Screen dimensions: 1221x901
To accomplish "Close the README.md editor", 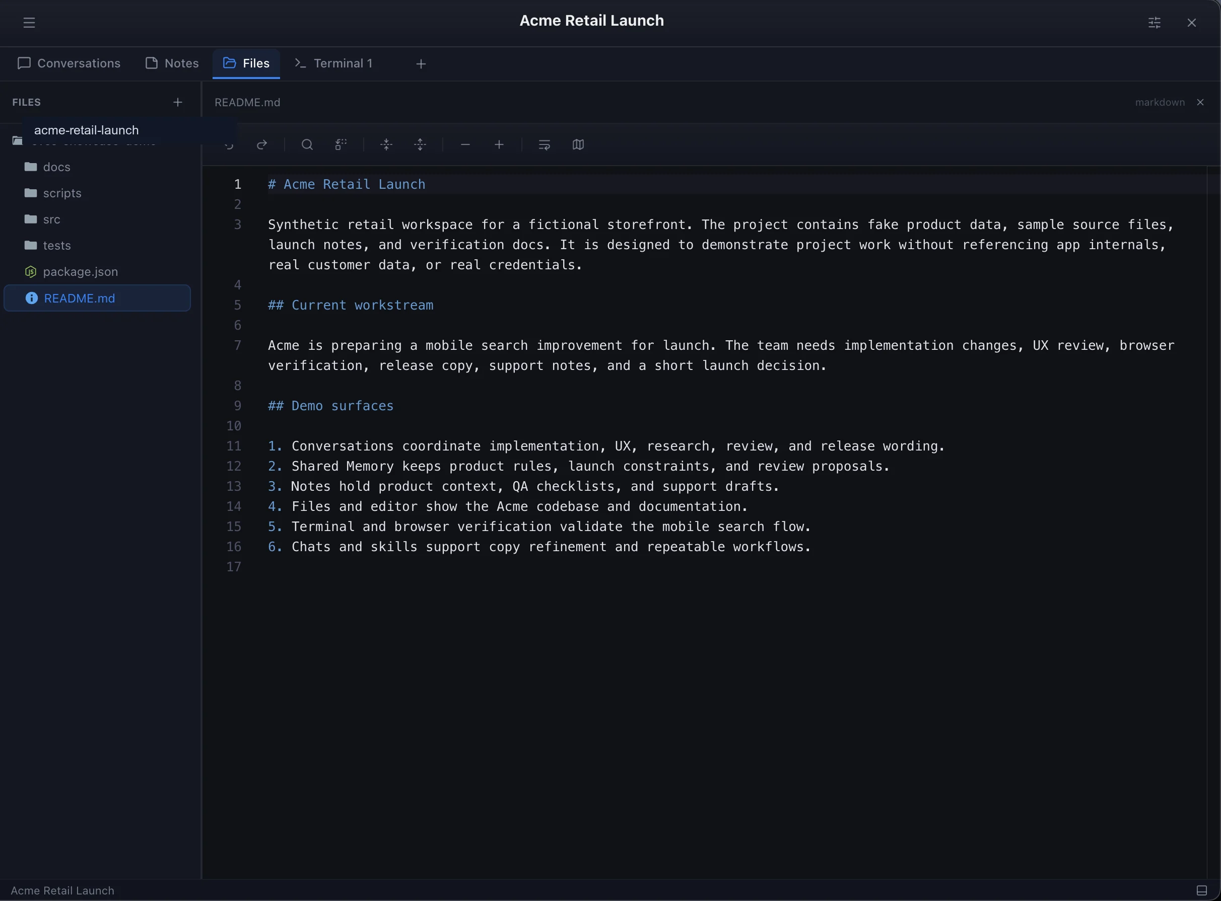I will (1200, 102).
